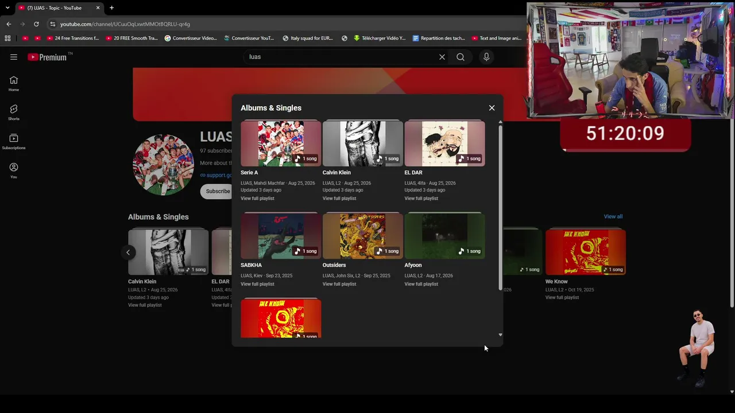Open the You section in the sidebar

pos(14,170)
